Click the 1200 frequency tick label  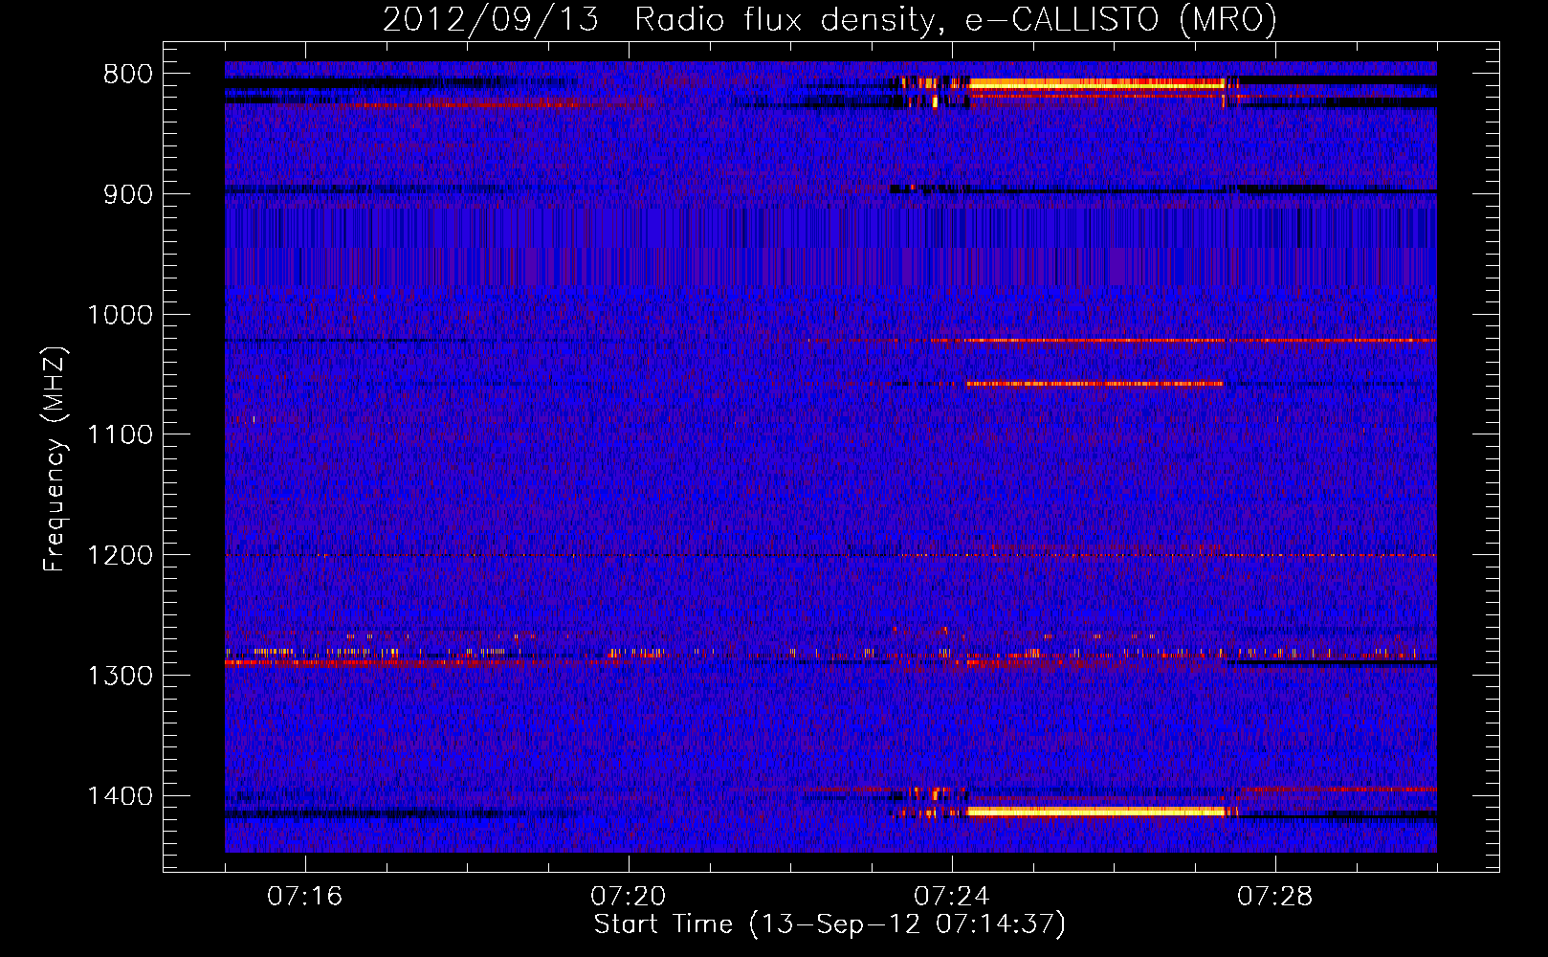coord(120,556)
